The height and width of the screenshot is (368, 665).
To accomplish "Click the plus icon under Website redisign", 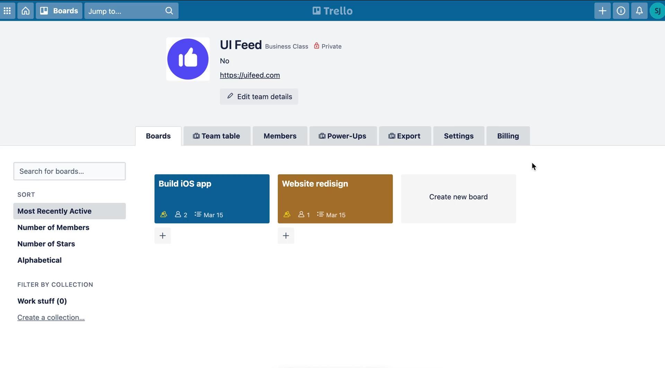I will [286, 236].
